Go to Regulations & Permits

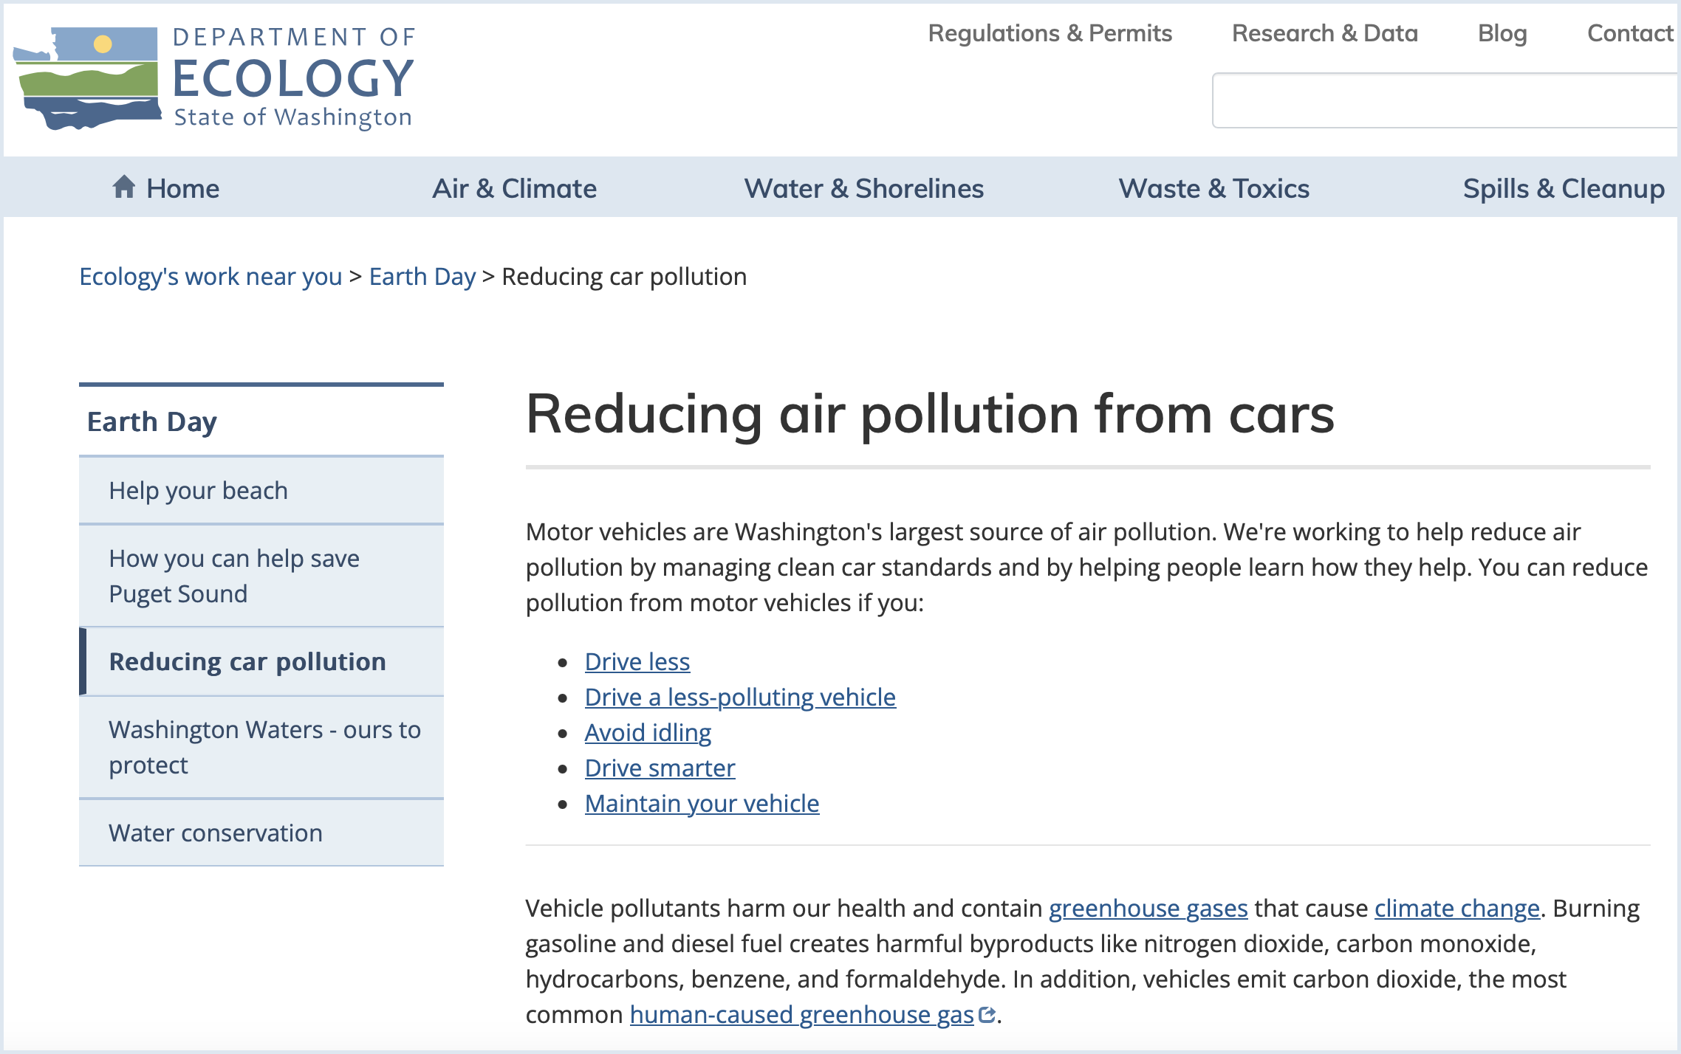click(x=1050, y=33)
